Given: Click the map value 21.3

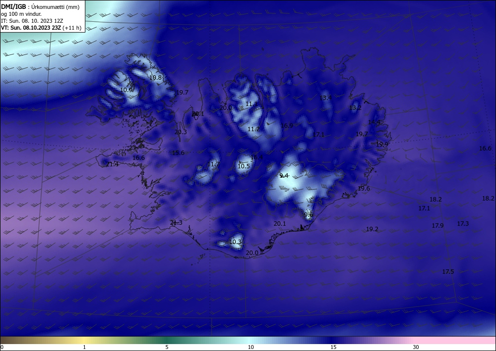Looking at the screenshot, I should [176, 223].
